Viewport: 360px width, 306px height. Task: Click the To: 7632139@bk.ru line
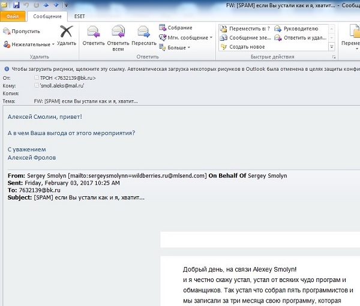click(34, 190)
